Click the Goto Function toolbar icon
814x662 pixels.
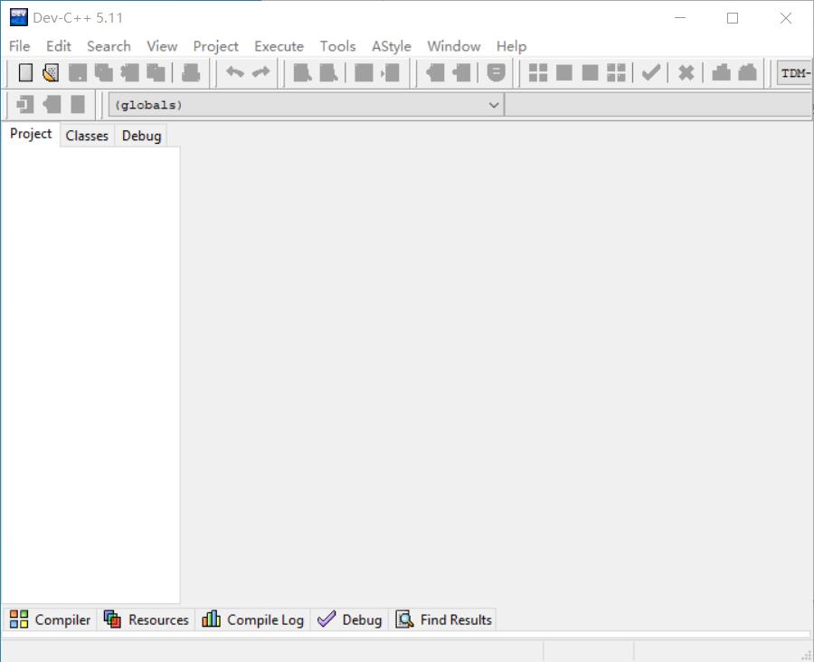[364, 72]
